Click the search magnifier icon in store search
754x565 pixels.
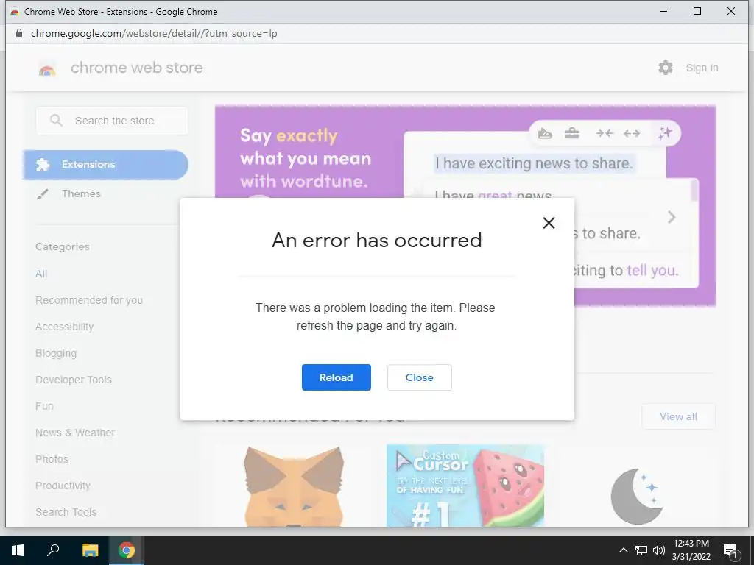[x=56, y=120]
